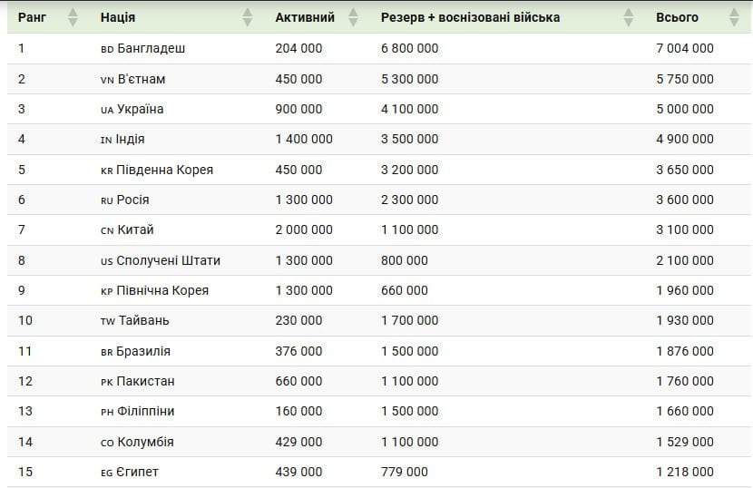Click the BD flag icon beside Бангладеш
The image size is (753, 488).
107,49
